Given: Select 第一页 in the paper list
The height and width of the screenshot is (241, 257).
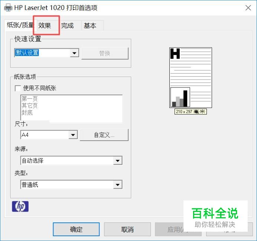Looking at the screenshot, I should 29,99.
